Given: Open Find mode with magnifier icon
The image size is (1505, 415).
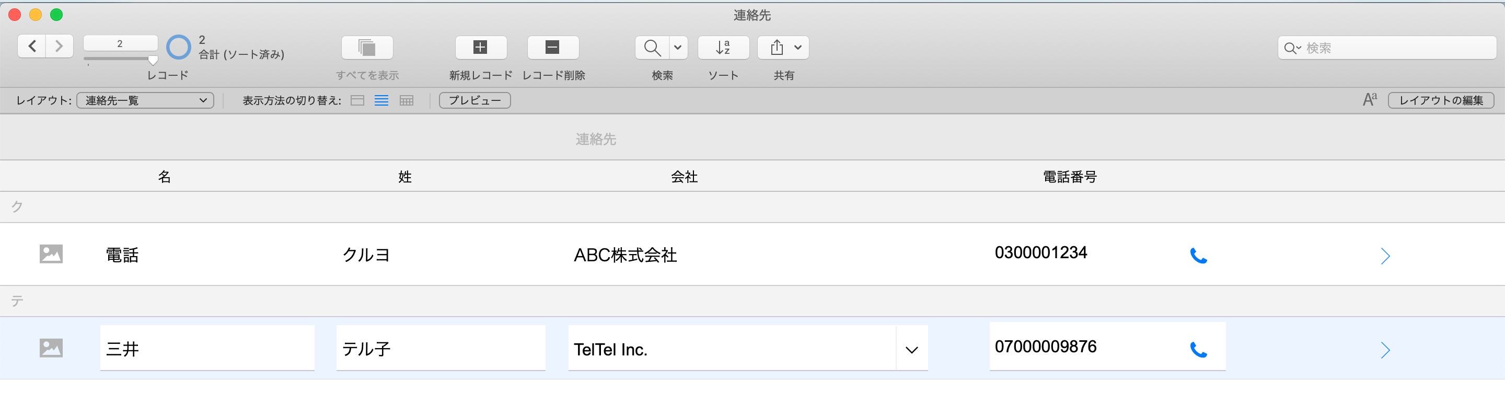Looking at the screenshot, I should point(652,48).
